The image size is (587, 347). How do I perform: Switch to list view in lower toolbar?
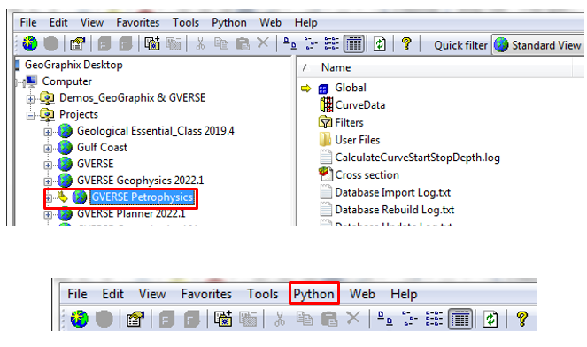[434, 319]
